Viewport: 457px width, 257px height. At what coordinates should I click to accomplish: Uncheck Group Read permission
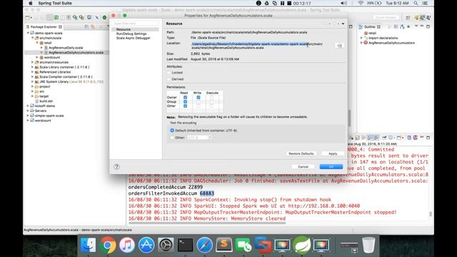point(185,101)
